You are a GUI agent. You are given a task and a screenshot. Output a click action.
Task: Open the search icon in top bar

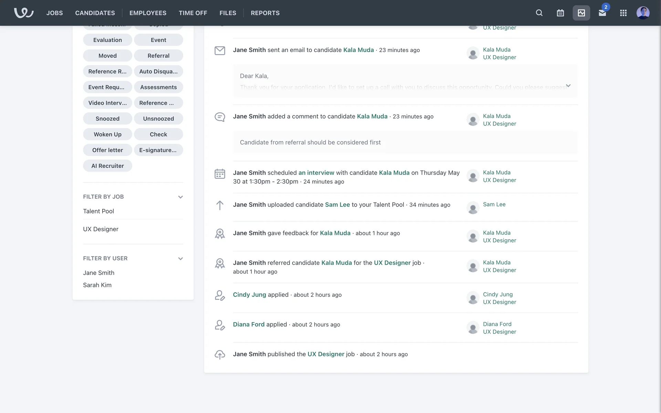[539, 13]
